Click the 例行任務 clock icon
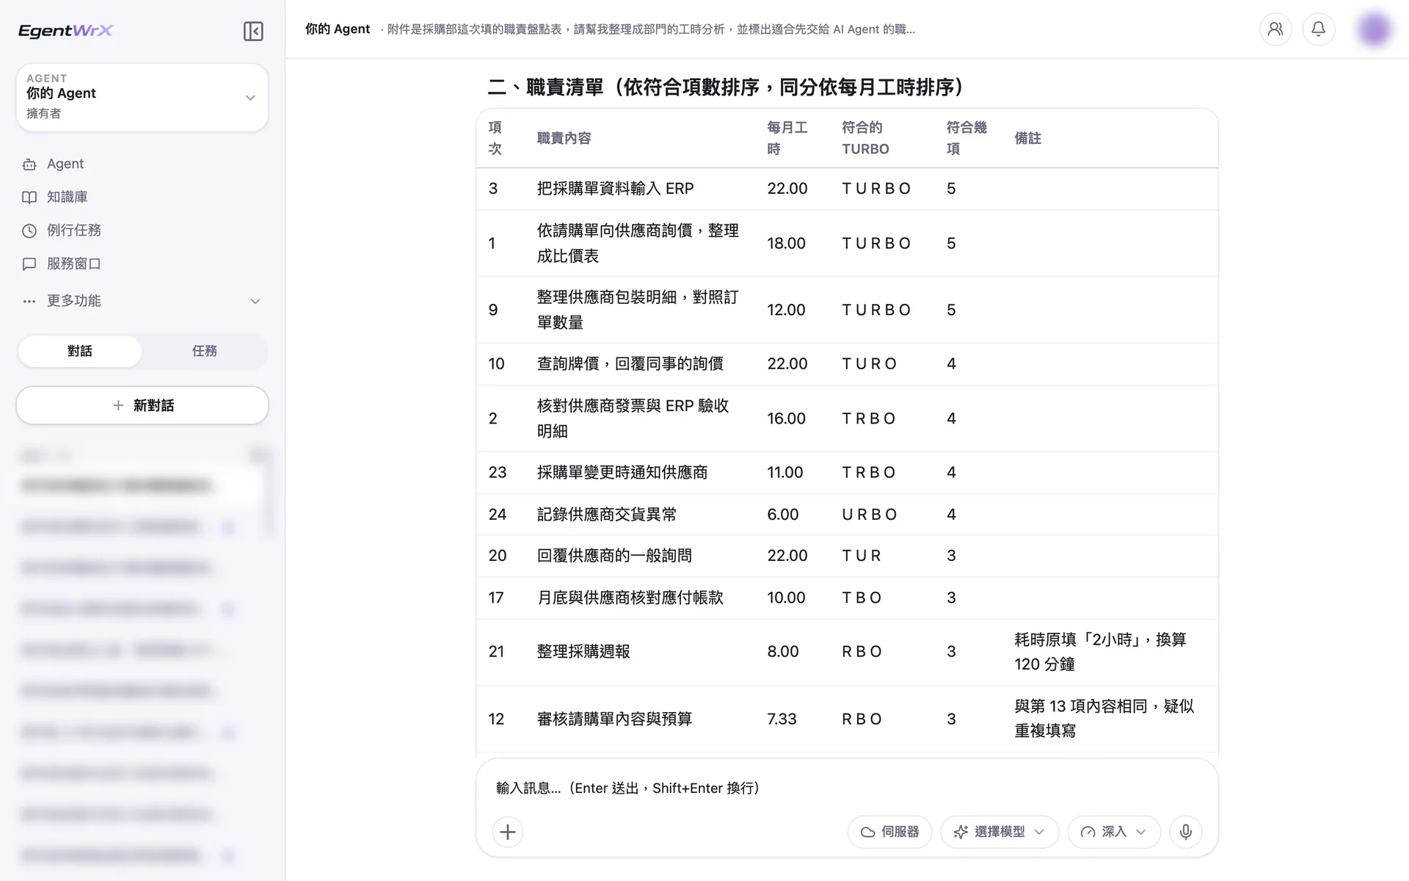 pos(29,231)
